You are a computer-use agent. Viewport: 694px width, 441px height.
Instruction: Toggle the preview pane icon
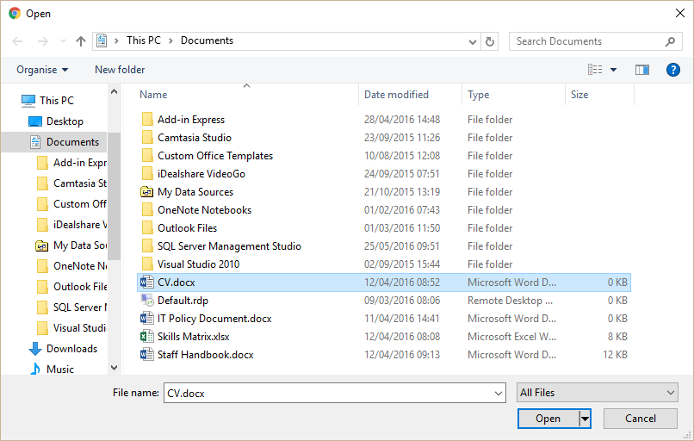(x=641, y=70)
